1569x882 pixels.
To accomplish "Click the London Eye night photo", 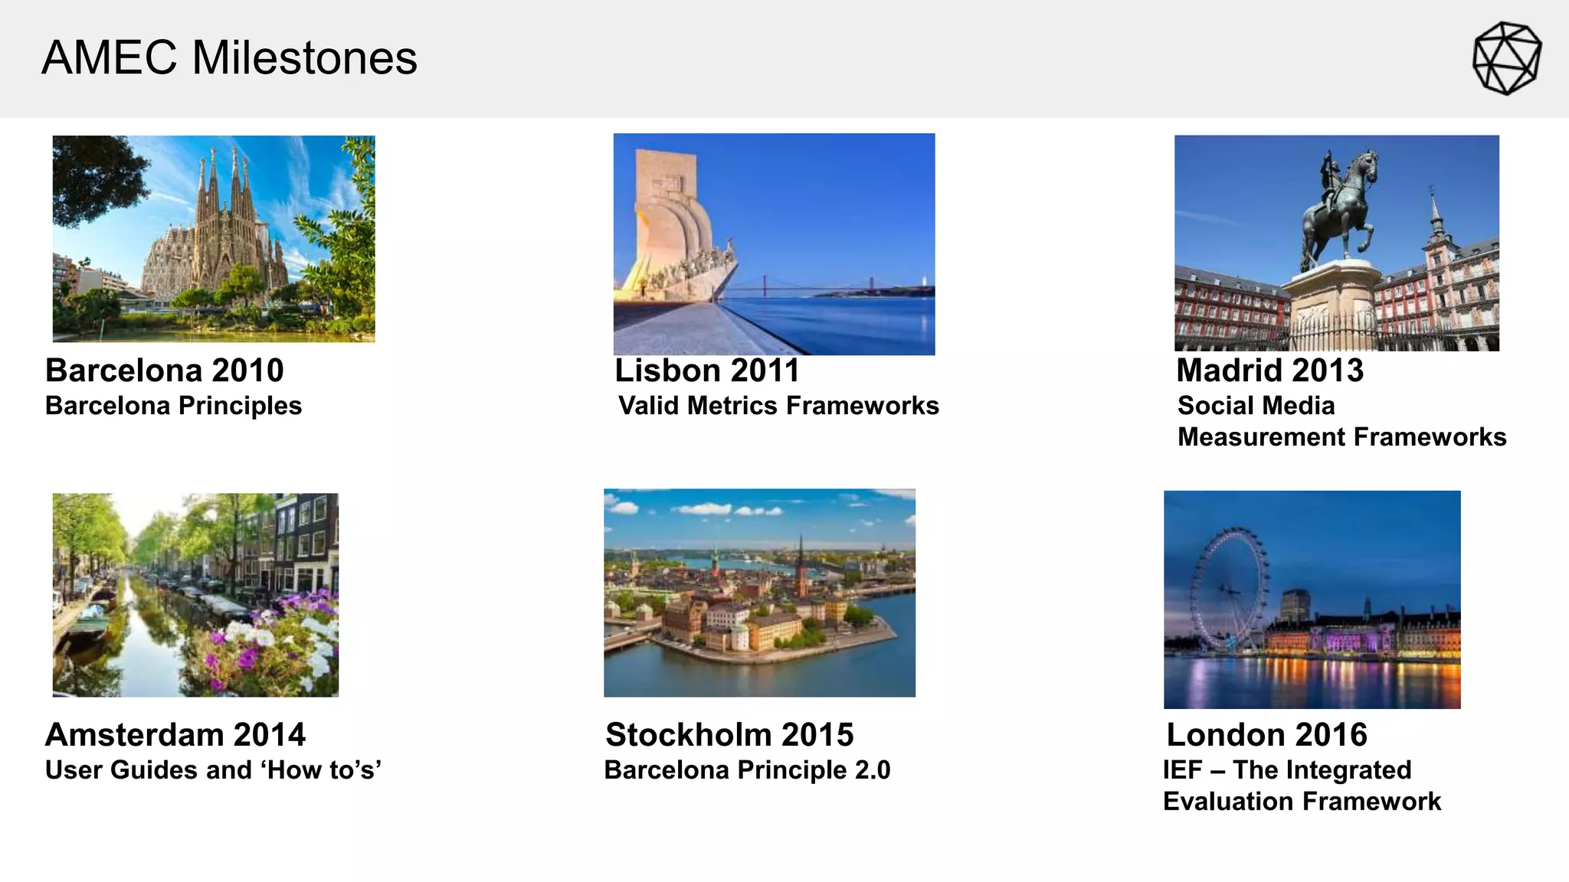I will point(1312,599).
